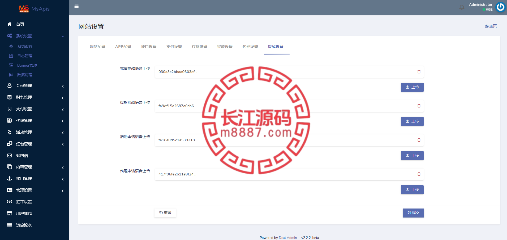Submit the form with 提交 button

[x=413, y=213]
